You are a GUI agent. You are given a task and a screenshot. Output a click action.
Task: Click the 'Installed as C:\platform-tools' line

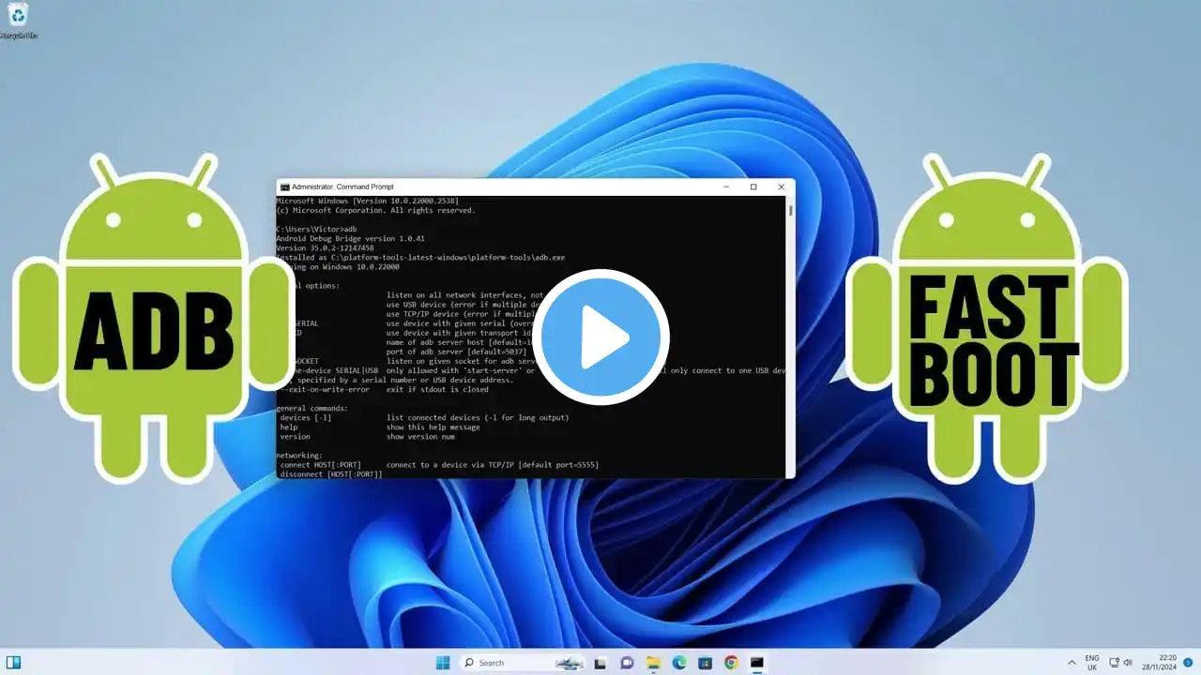[420, 258]
